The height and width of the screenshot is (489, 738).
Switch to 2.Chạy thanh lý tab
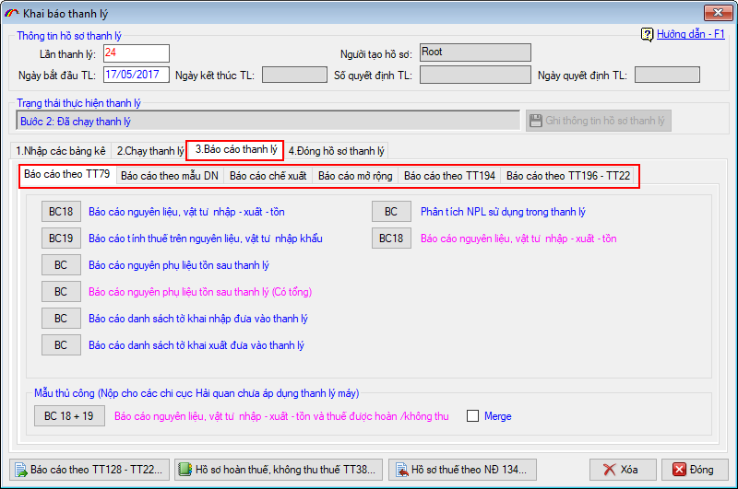pyautogui.click(x=149, y=151)
